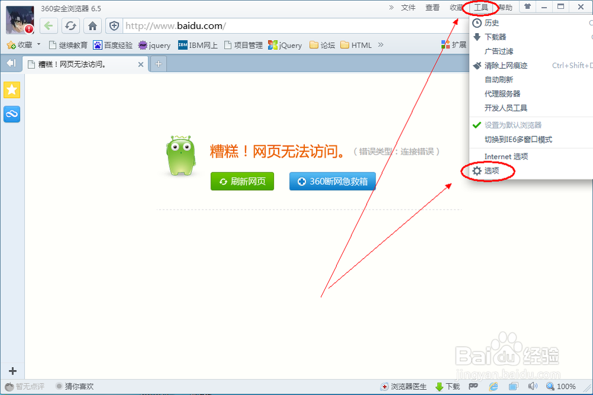
Task: Open the IBM网上 bookmark
Action: pos(198,46)
